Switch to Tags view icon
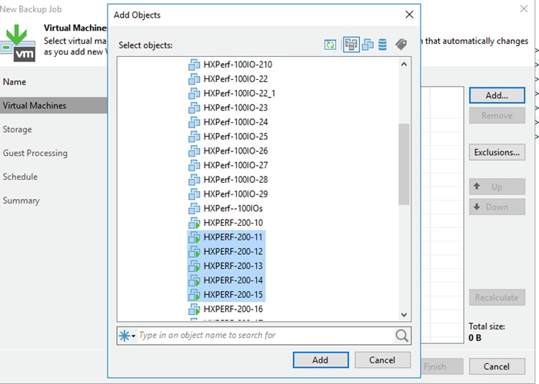Image resolution: width=539 pixels, height=384 pixels. (x=401, y=45)
